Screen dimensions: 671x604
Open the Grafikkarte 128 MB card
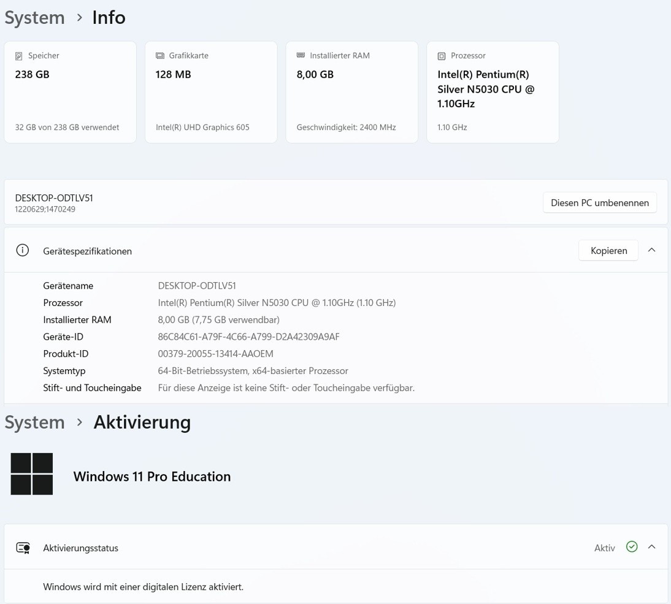pyautogui.click(x=211, y=92)
